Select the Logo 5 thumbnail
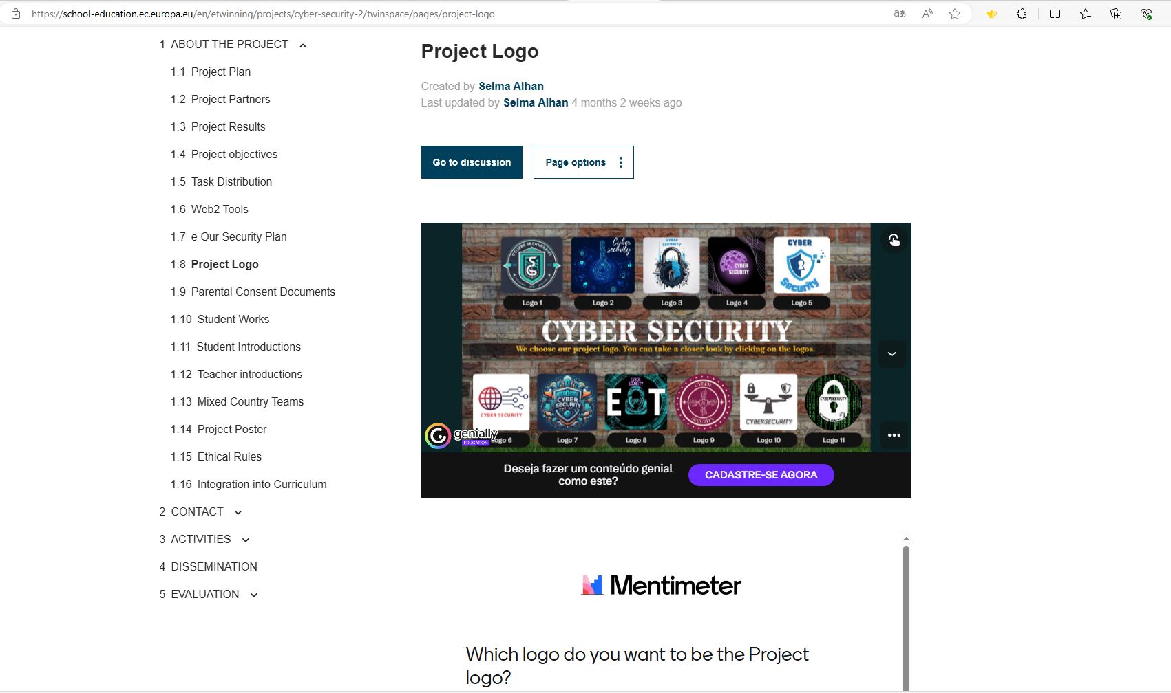Viewport: 1171px width, 693px height. pyautogui.click(x=801, y=267)
